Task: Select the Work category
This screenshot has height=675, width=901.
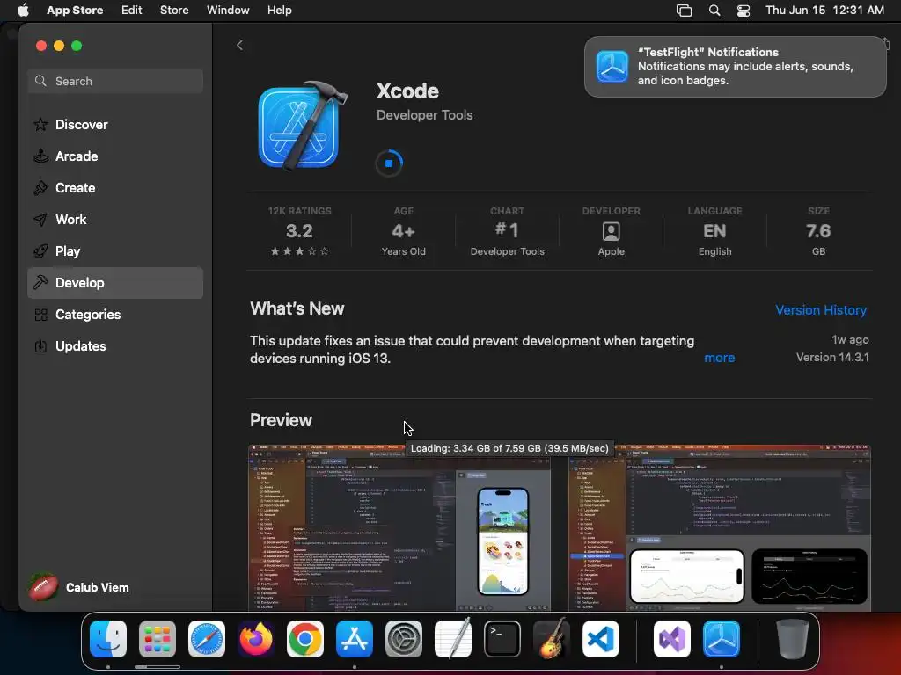Action: (x=115, y=219)
